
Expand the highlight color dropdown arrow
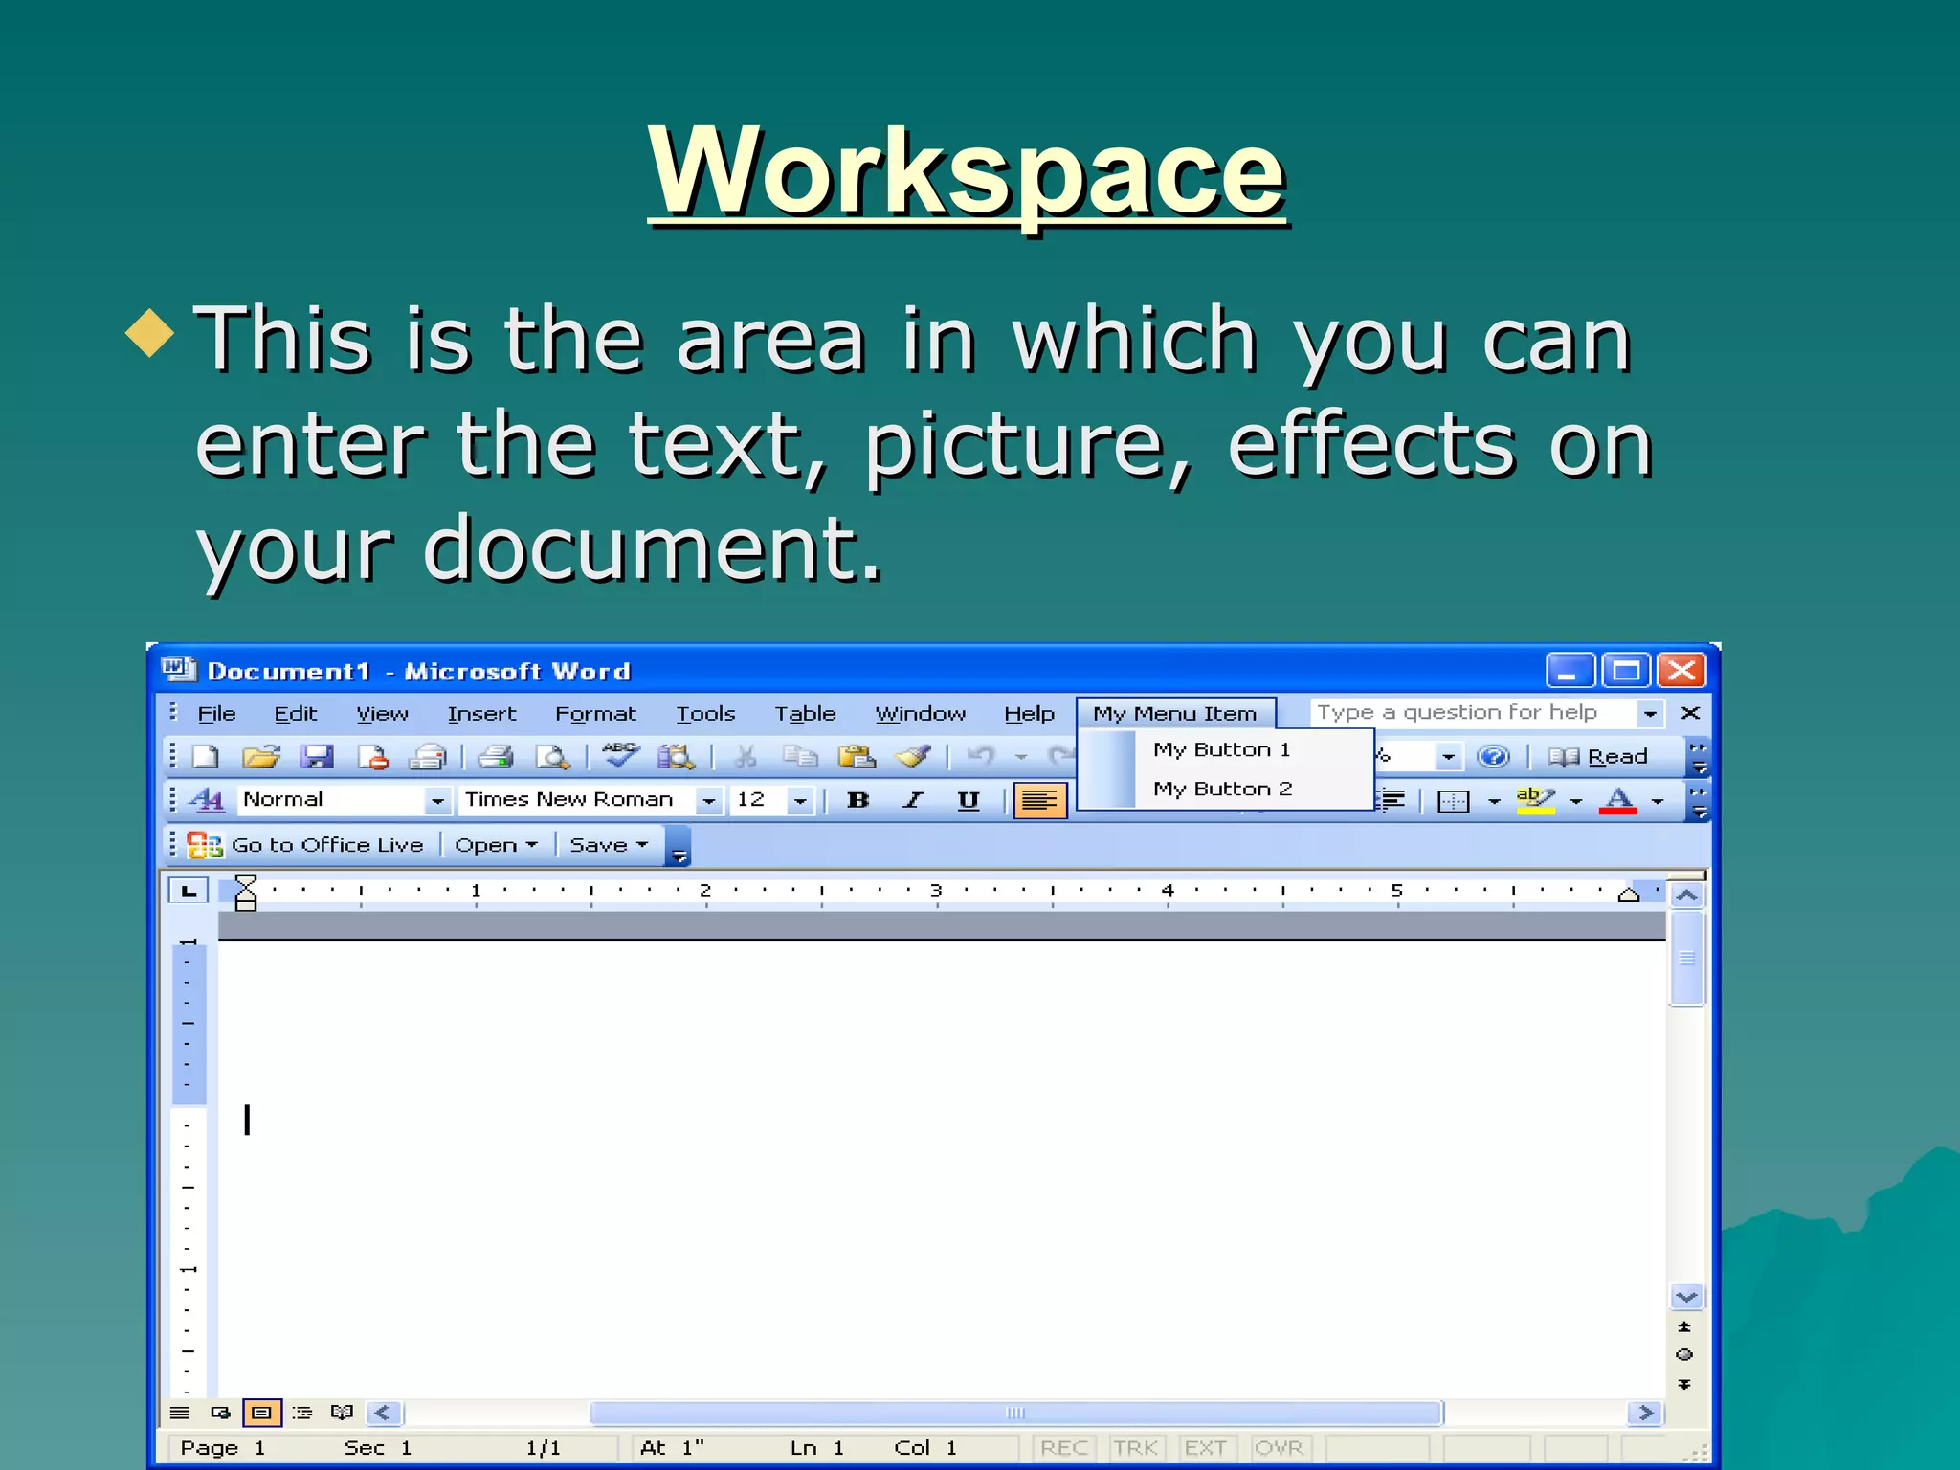coord(1575,801)
